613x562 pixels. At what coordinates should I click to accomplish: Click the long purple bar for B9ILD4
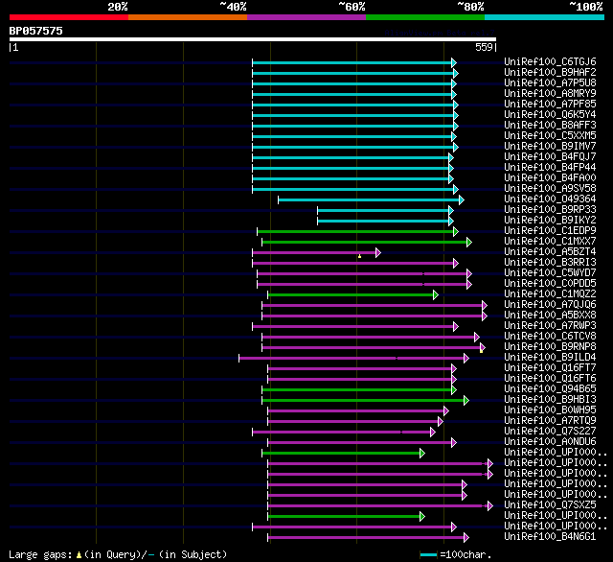pyautogui.click(x=353, y=359)
